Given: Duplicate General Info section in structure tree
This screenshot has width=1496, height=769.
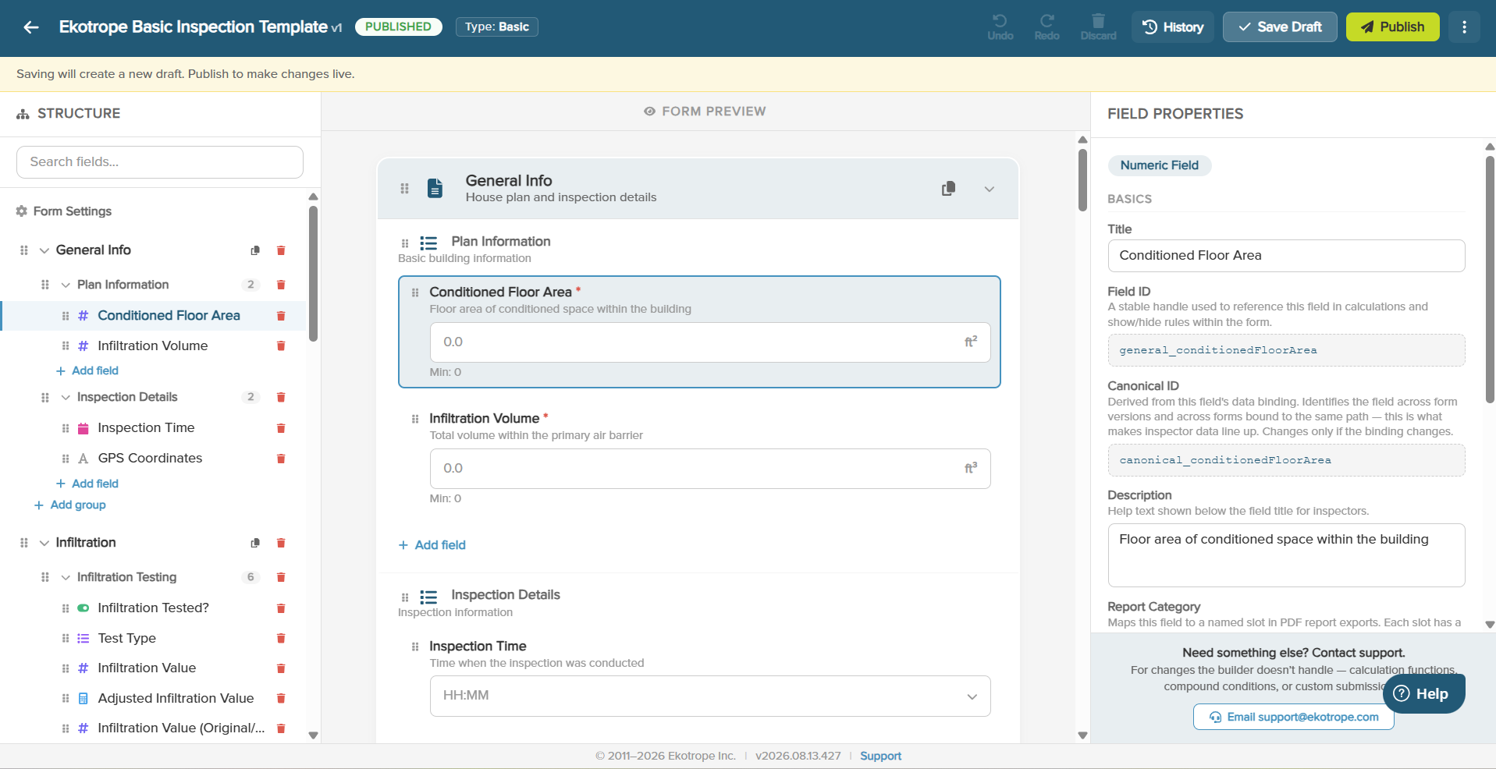Looking at the screenshot, I should 255,250.
